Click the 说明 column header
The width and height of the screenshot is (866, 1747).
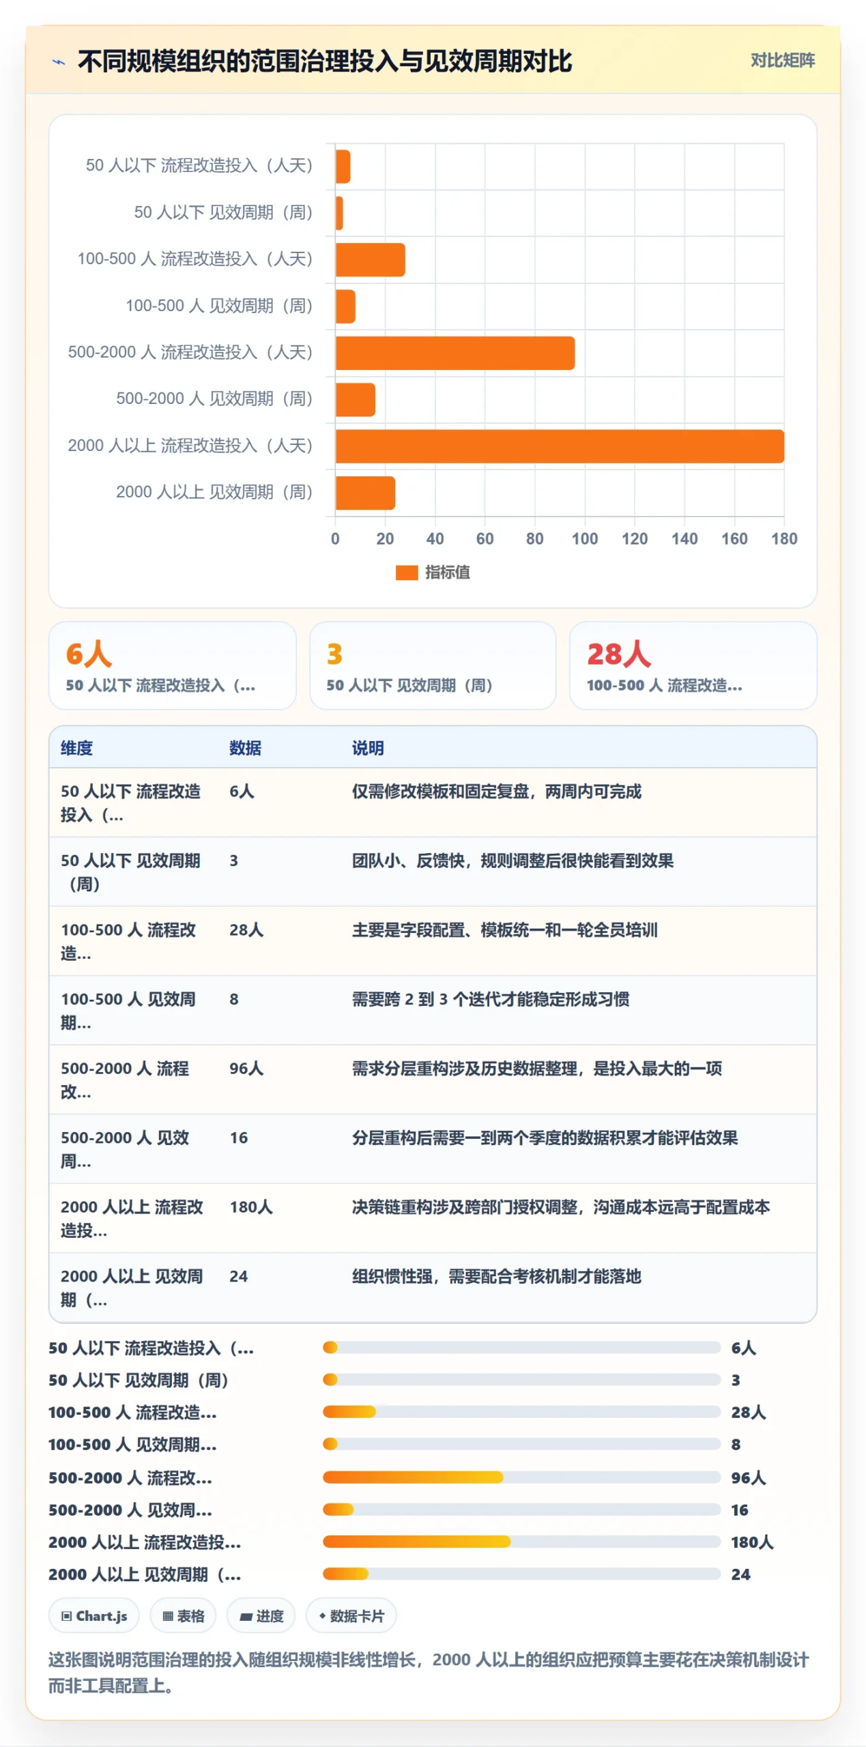(x=368, y=748)
